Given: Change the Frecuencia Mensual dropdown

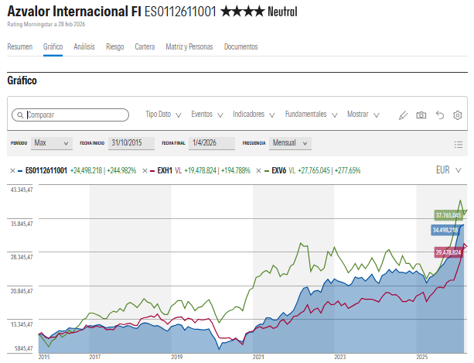Looking at the screenshot, I should pyautogui.click(x=291, y=143).
